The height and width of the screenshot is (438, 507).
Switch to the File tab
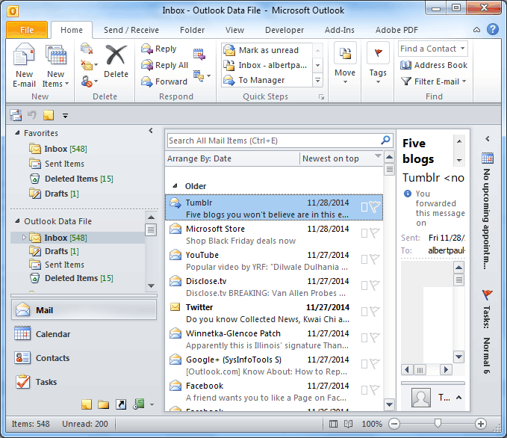[x=27, y=30]
